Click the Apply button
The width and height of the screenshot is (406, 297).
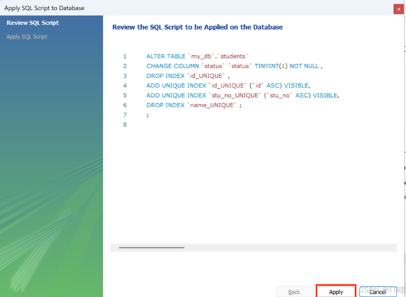tap(336, 292)
